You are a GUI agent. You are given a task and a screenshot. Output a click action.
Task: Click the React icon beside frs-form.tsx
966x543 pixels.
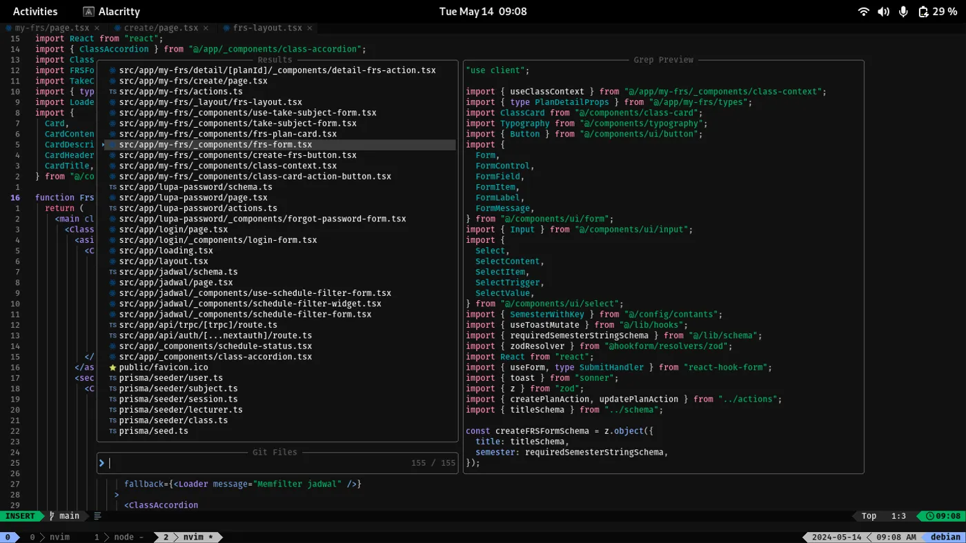pos(112,145)
